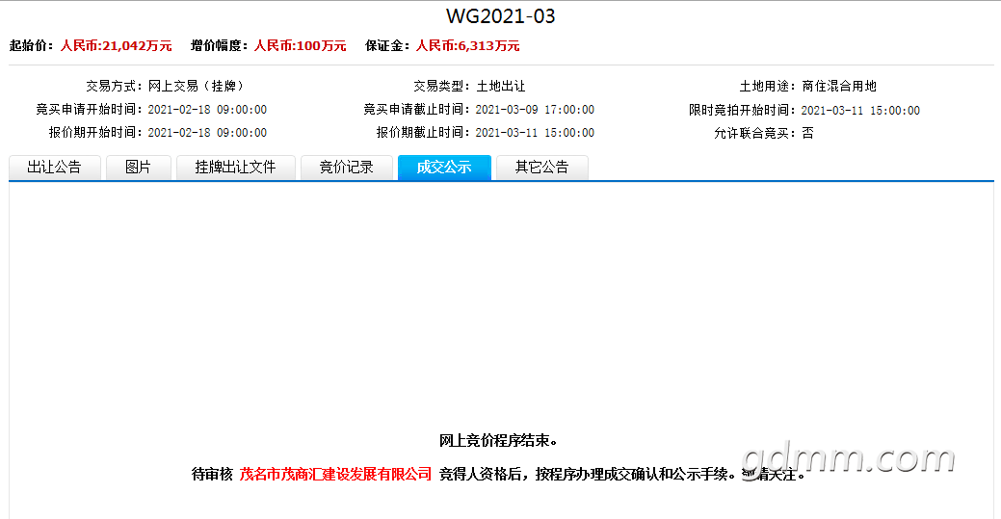Click the 网上竞价程序结束 notice text
Screen dimensions: 1001x519
499,441
